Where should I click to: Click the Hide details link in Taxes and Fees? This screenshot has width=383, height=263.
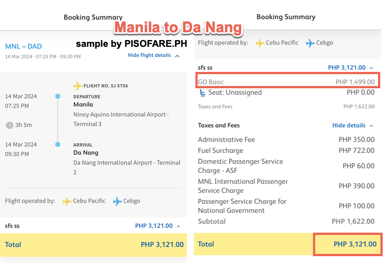(349, 126)
